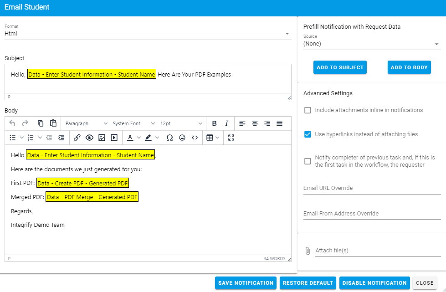Open the Format dropdown showing Html
The image size is (446, 292).
point(148,34)
